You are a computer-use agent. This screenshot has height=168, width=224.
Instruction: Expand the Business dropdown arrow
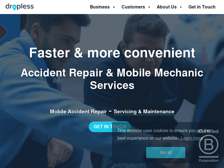[114, 7]
